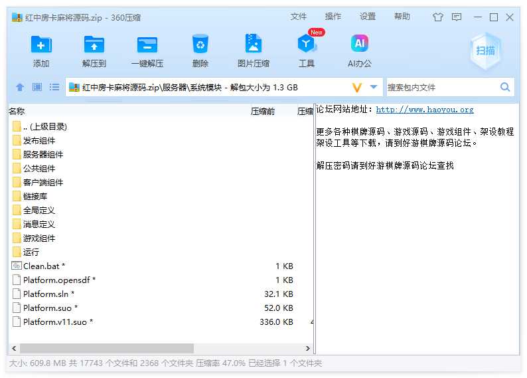Open the 帮助 menu
Image resolution: width=527 pixels, height=378 pixels.
[x=402, y=17]
